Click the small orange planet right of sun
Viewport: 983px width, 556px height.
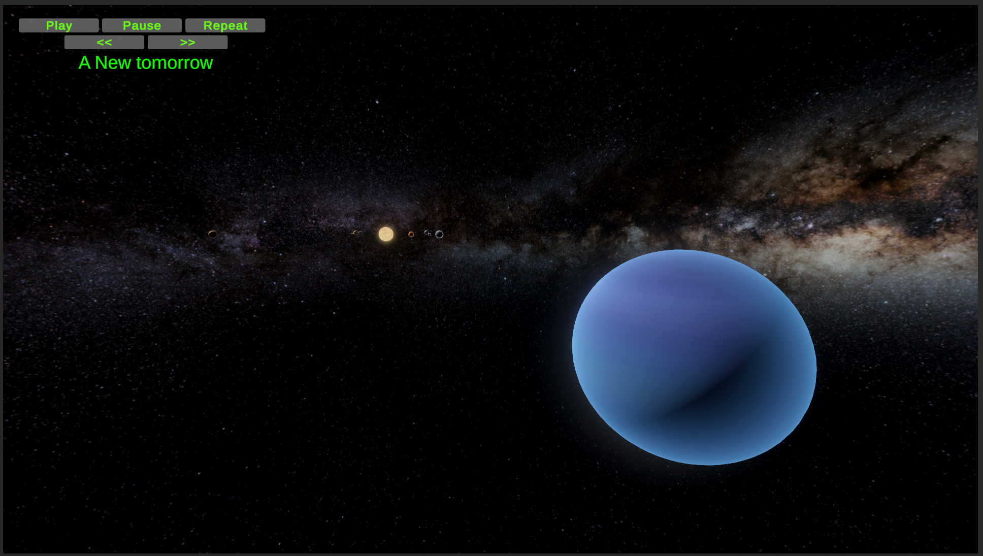[411, 235]
